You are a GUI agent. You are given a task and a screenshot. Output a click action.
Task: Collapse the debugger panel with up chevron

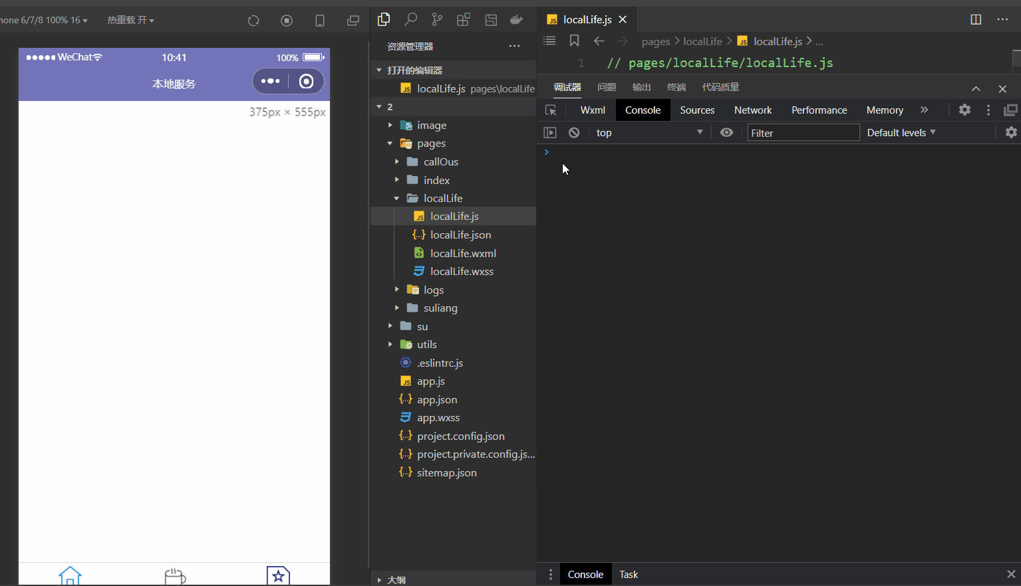tap(976, 89)
